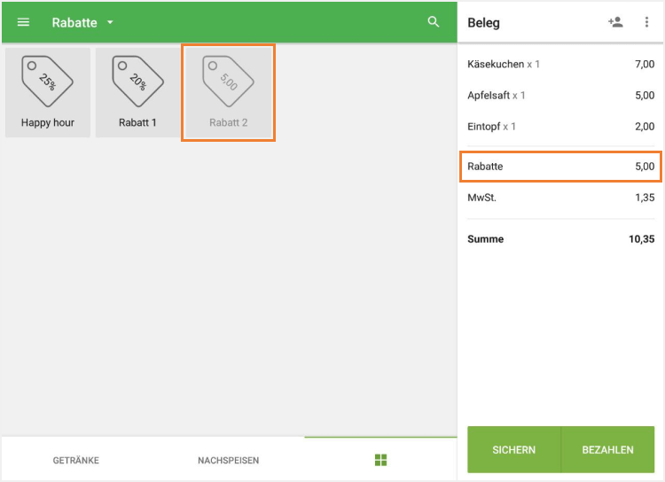Image resolution: width=665 pixels, height=482 pixels.
Task: Select the Käsekuchen receipt line
Action: coord(560,65)
